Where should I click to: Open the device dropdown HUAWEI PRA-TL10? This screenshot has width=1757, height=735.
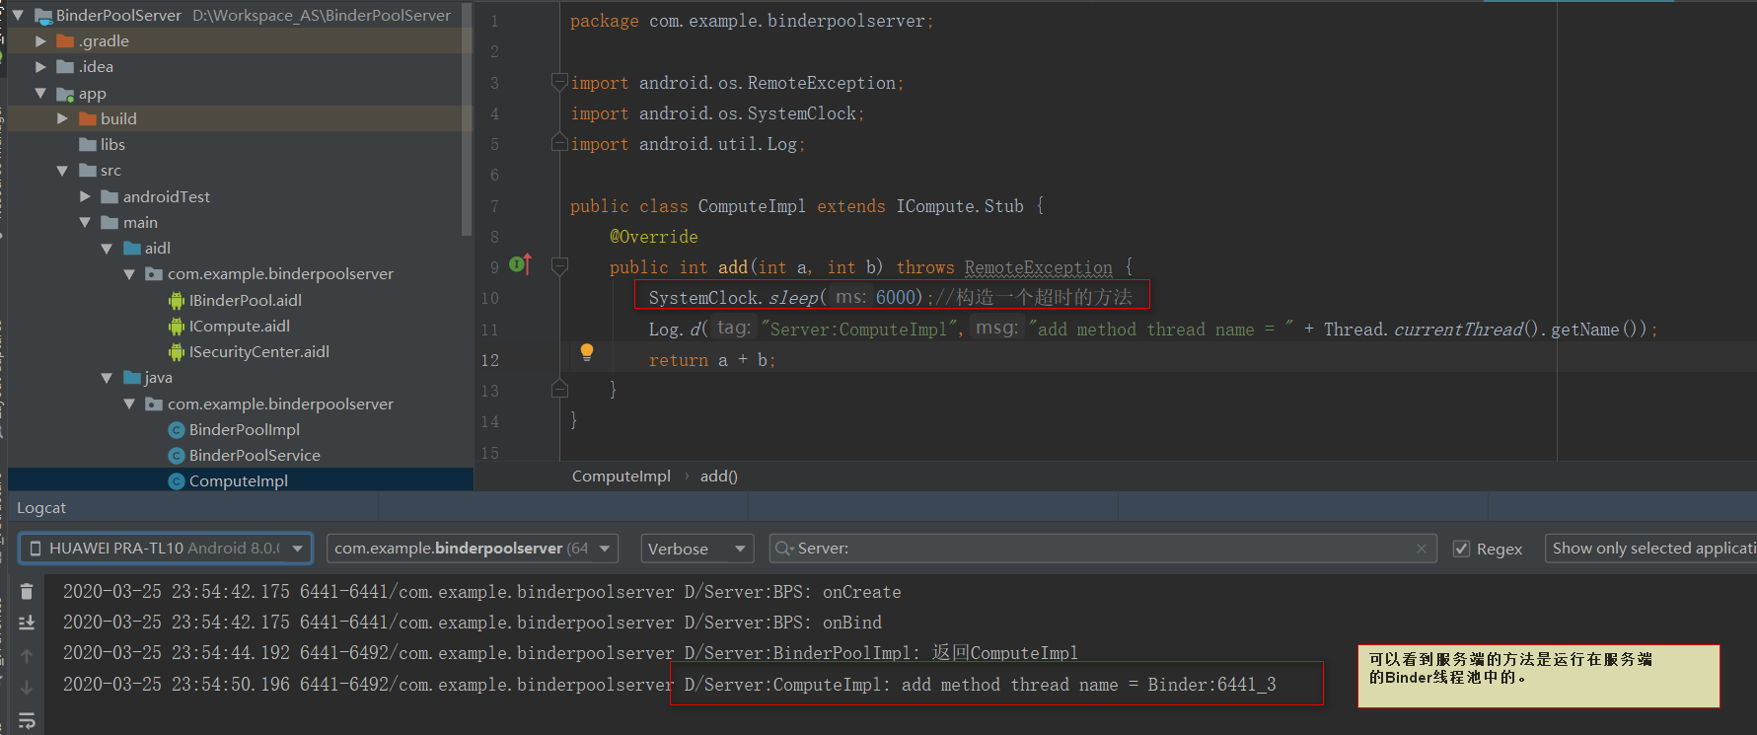click(x=166, y=549)
